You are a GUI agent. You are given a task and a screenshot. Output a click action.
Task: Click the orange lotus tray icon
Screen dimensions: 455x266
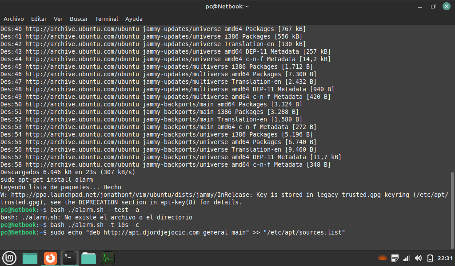pyautogui.click(x=383, y=258)
